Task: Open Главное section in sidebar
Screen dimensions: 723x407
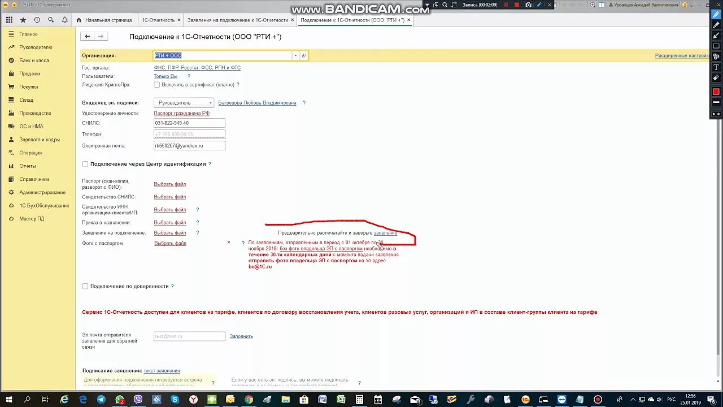Action: (28, 34)
